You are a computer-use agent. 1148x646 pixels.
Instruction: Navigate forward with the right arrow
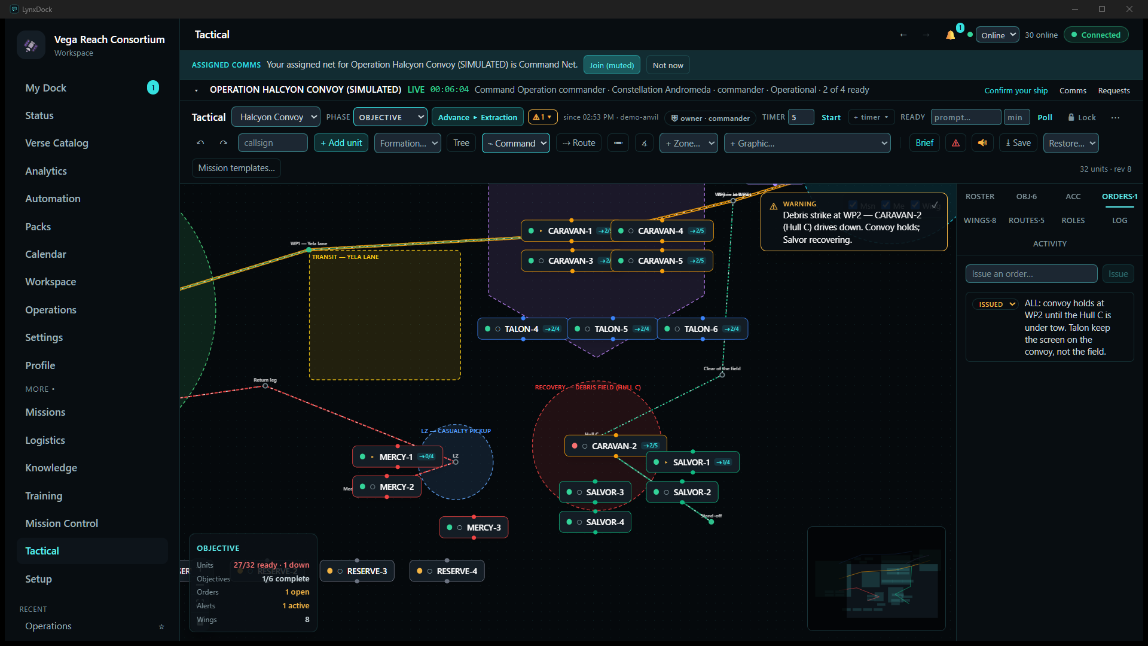(926, 35)
